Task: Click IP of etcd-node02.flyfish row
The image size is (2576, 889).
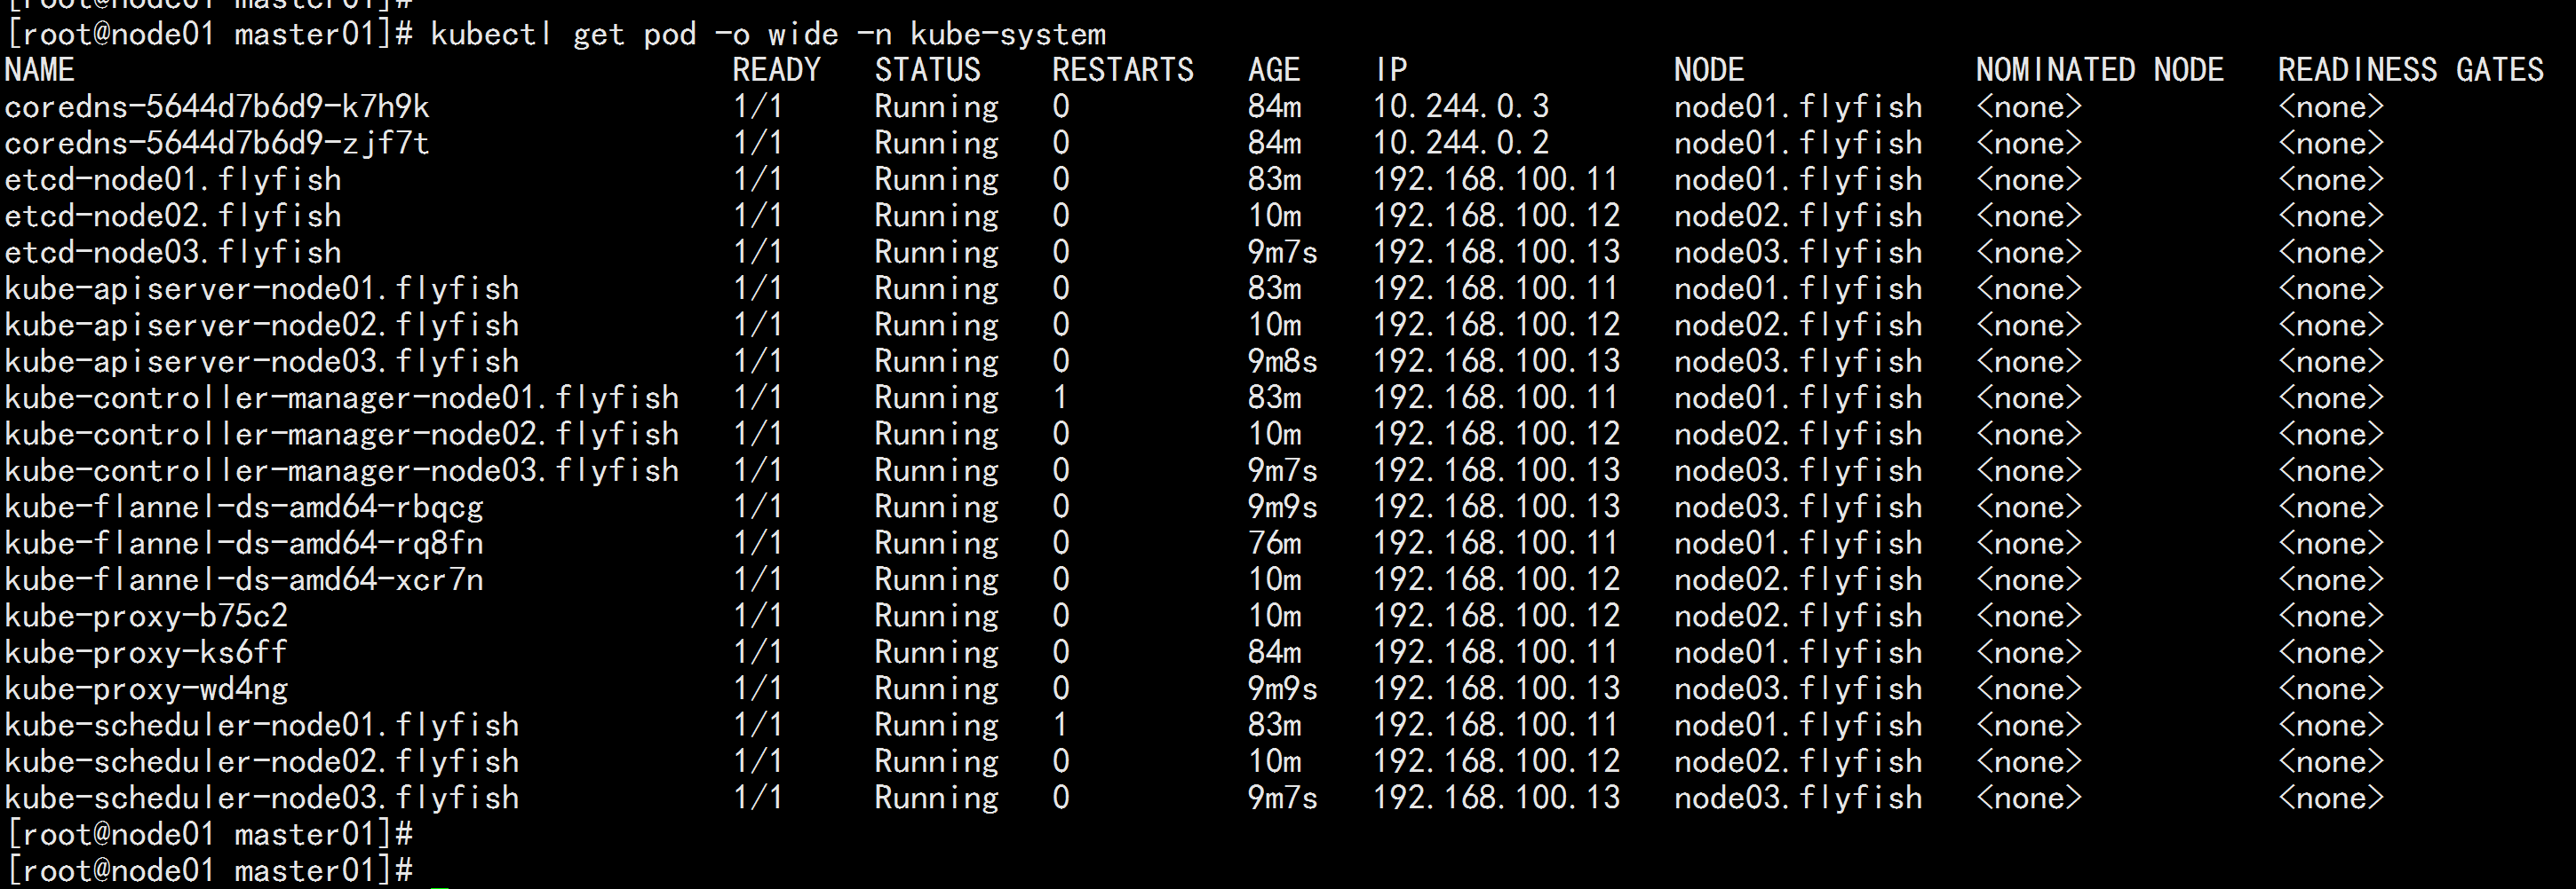Action: click(x=1496, y=216)
